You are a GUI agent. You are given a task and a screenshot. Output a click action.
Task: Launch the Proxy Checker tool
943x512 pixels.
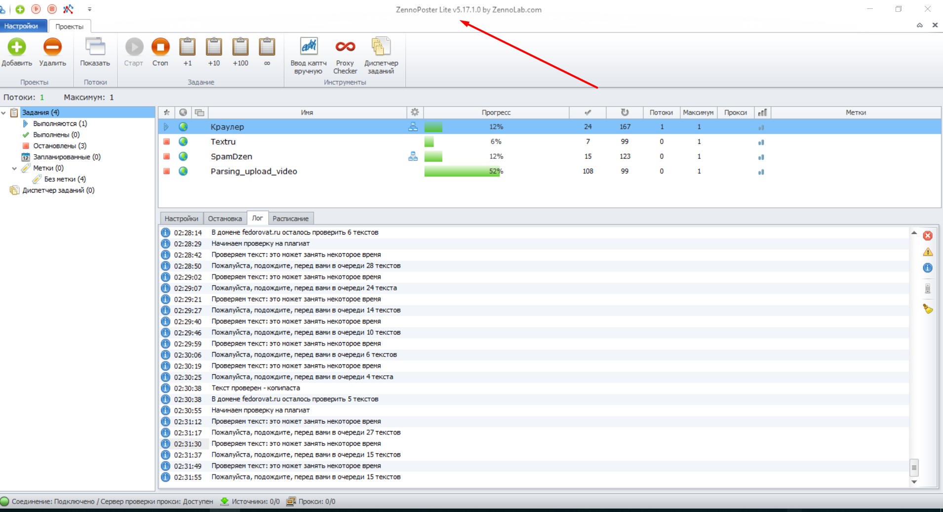(x=345, y=56)
